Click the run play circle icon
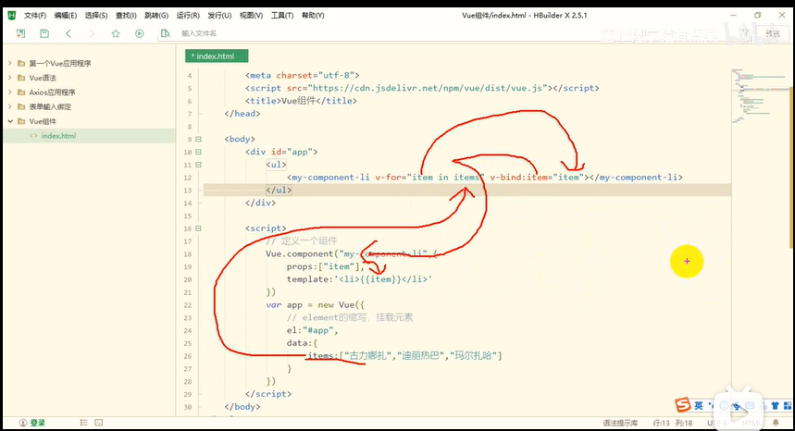 (140, 33)
